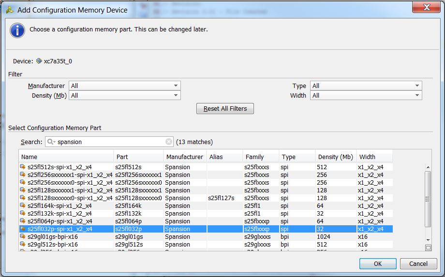Click the icon beside s25fl064p-spi-x1_x2_x4
Screen dimensions: 445x277
click(23, 221)
